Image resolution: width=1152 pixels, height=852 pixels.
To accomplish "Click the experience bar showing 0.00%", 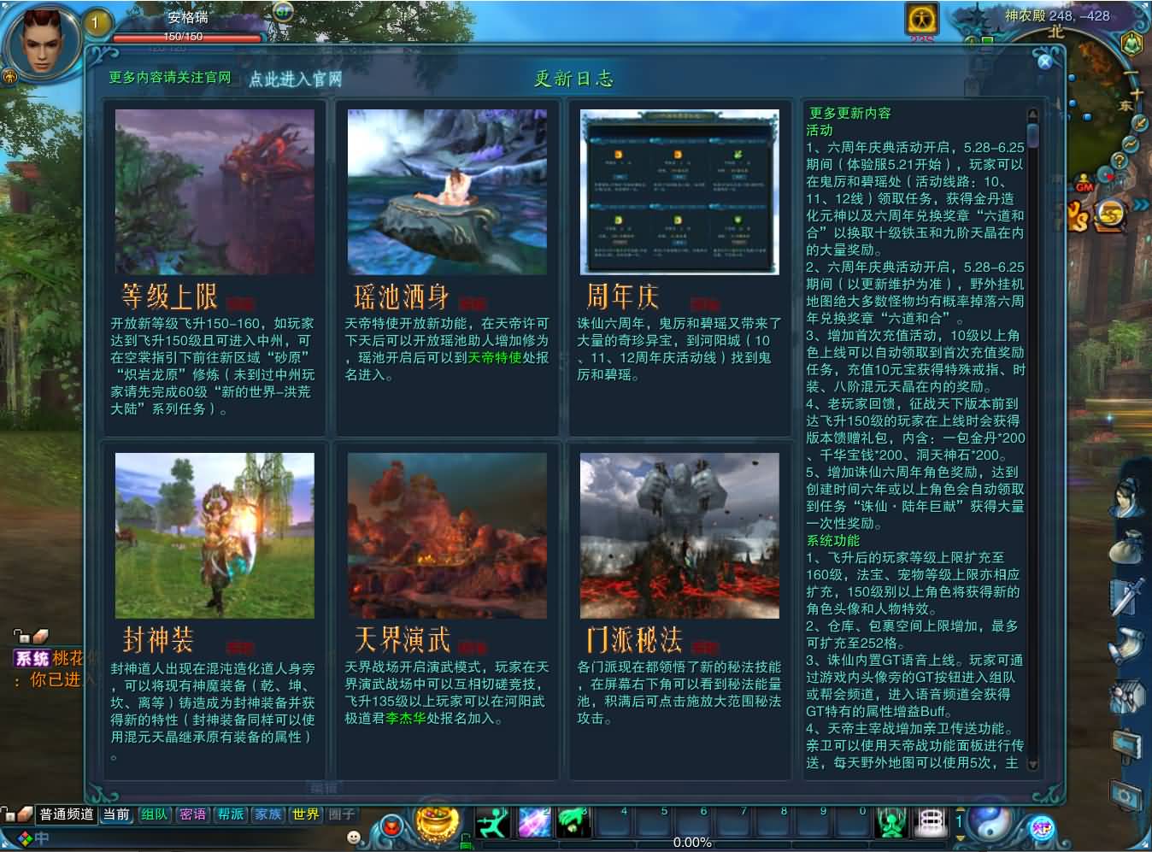I will [692, 843].
